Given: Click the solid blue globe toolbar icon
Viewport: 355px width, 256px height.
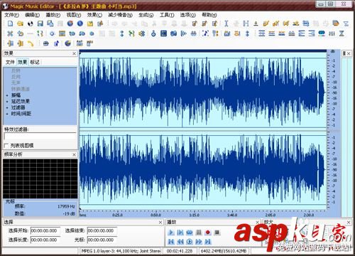Looking at the screenshot, I should pos(80,23).
